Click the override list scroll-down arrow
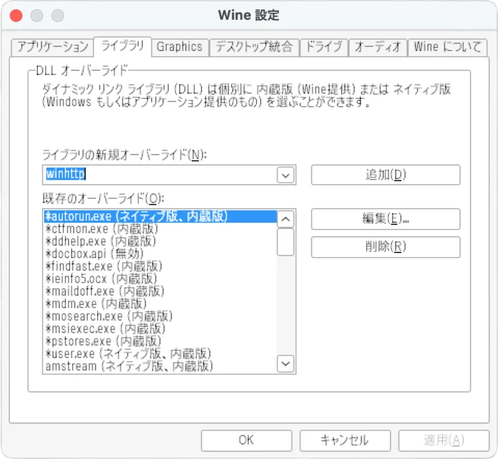Image resolution: width=498 pixels, height=459 pixels. tap(285, 364)
